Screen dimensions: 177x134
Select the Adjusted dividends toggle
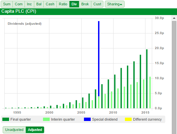click(35, 130)
